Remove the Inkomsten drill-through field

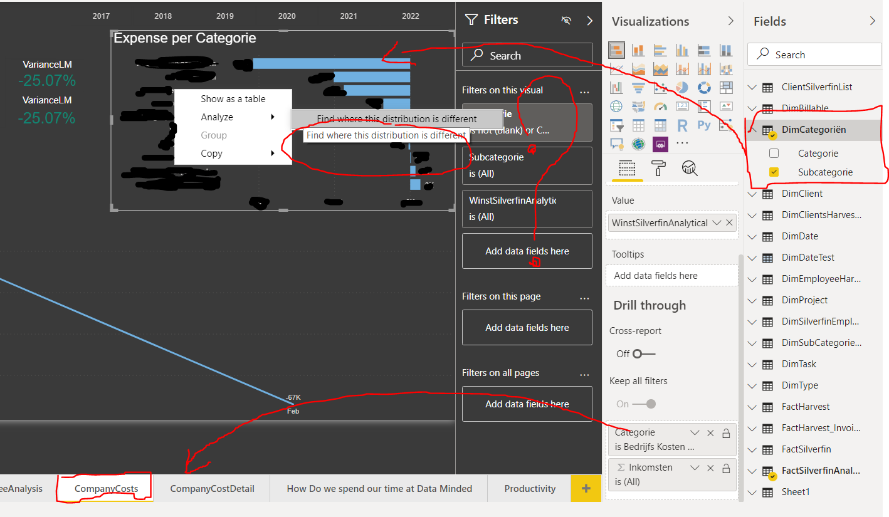point(710,468)
